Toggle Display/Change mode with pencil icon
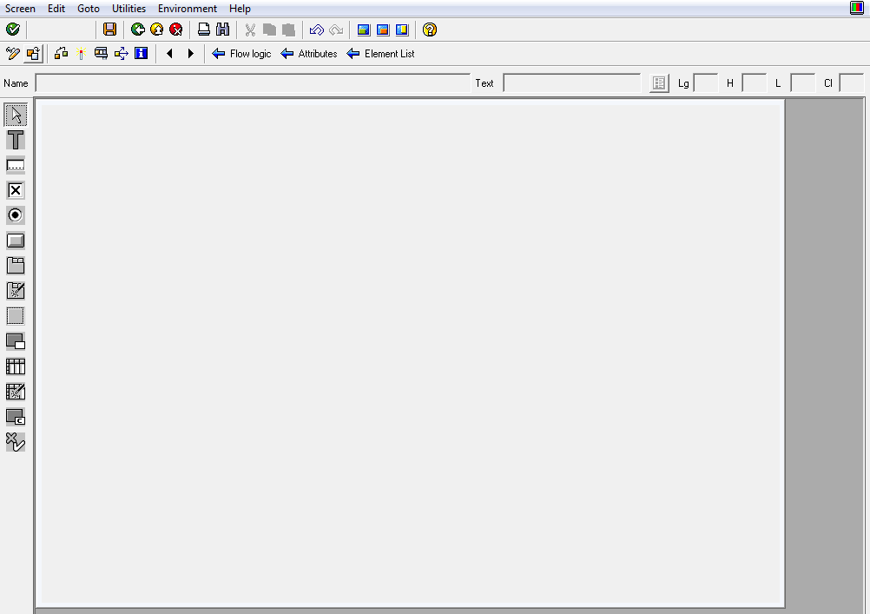The height and width of the screenshot is (614, 870). pyautogui.click(x=13, y=53)
